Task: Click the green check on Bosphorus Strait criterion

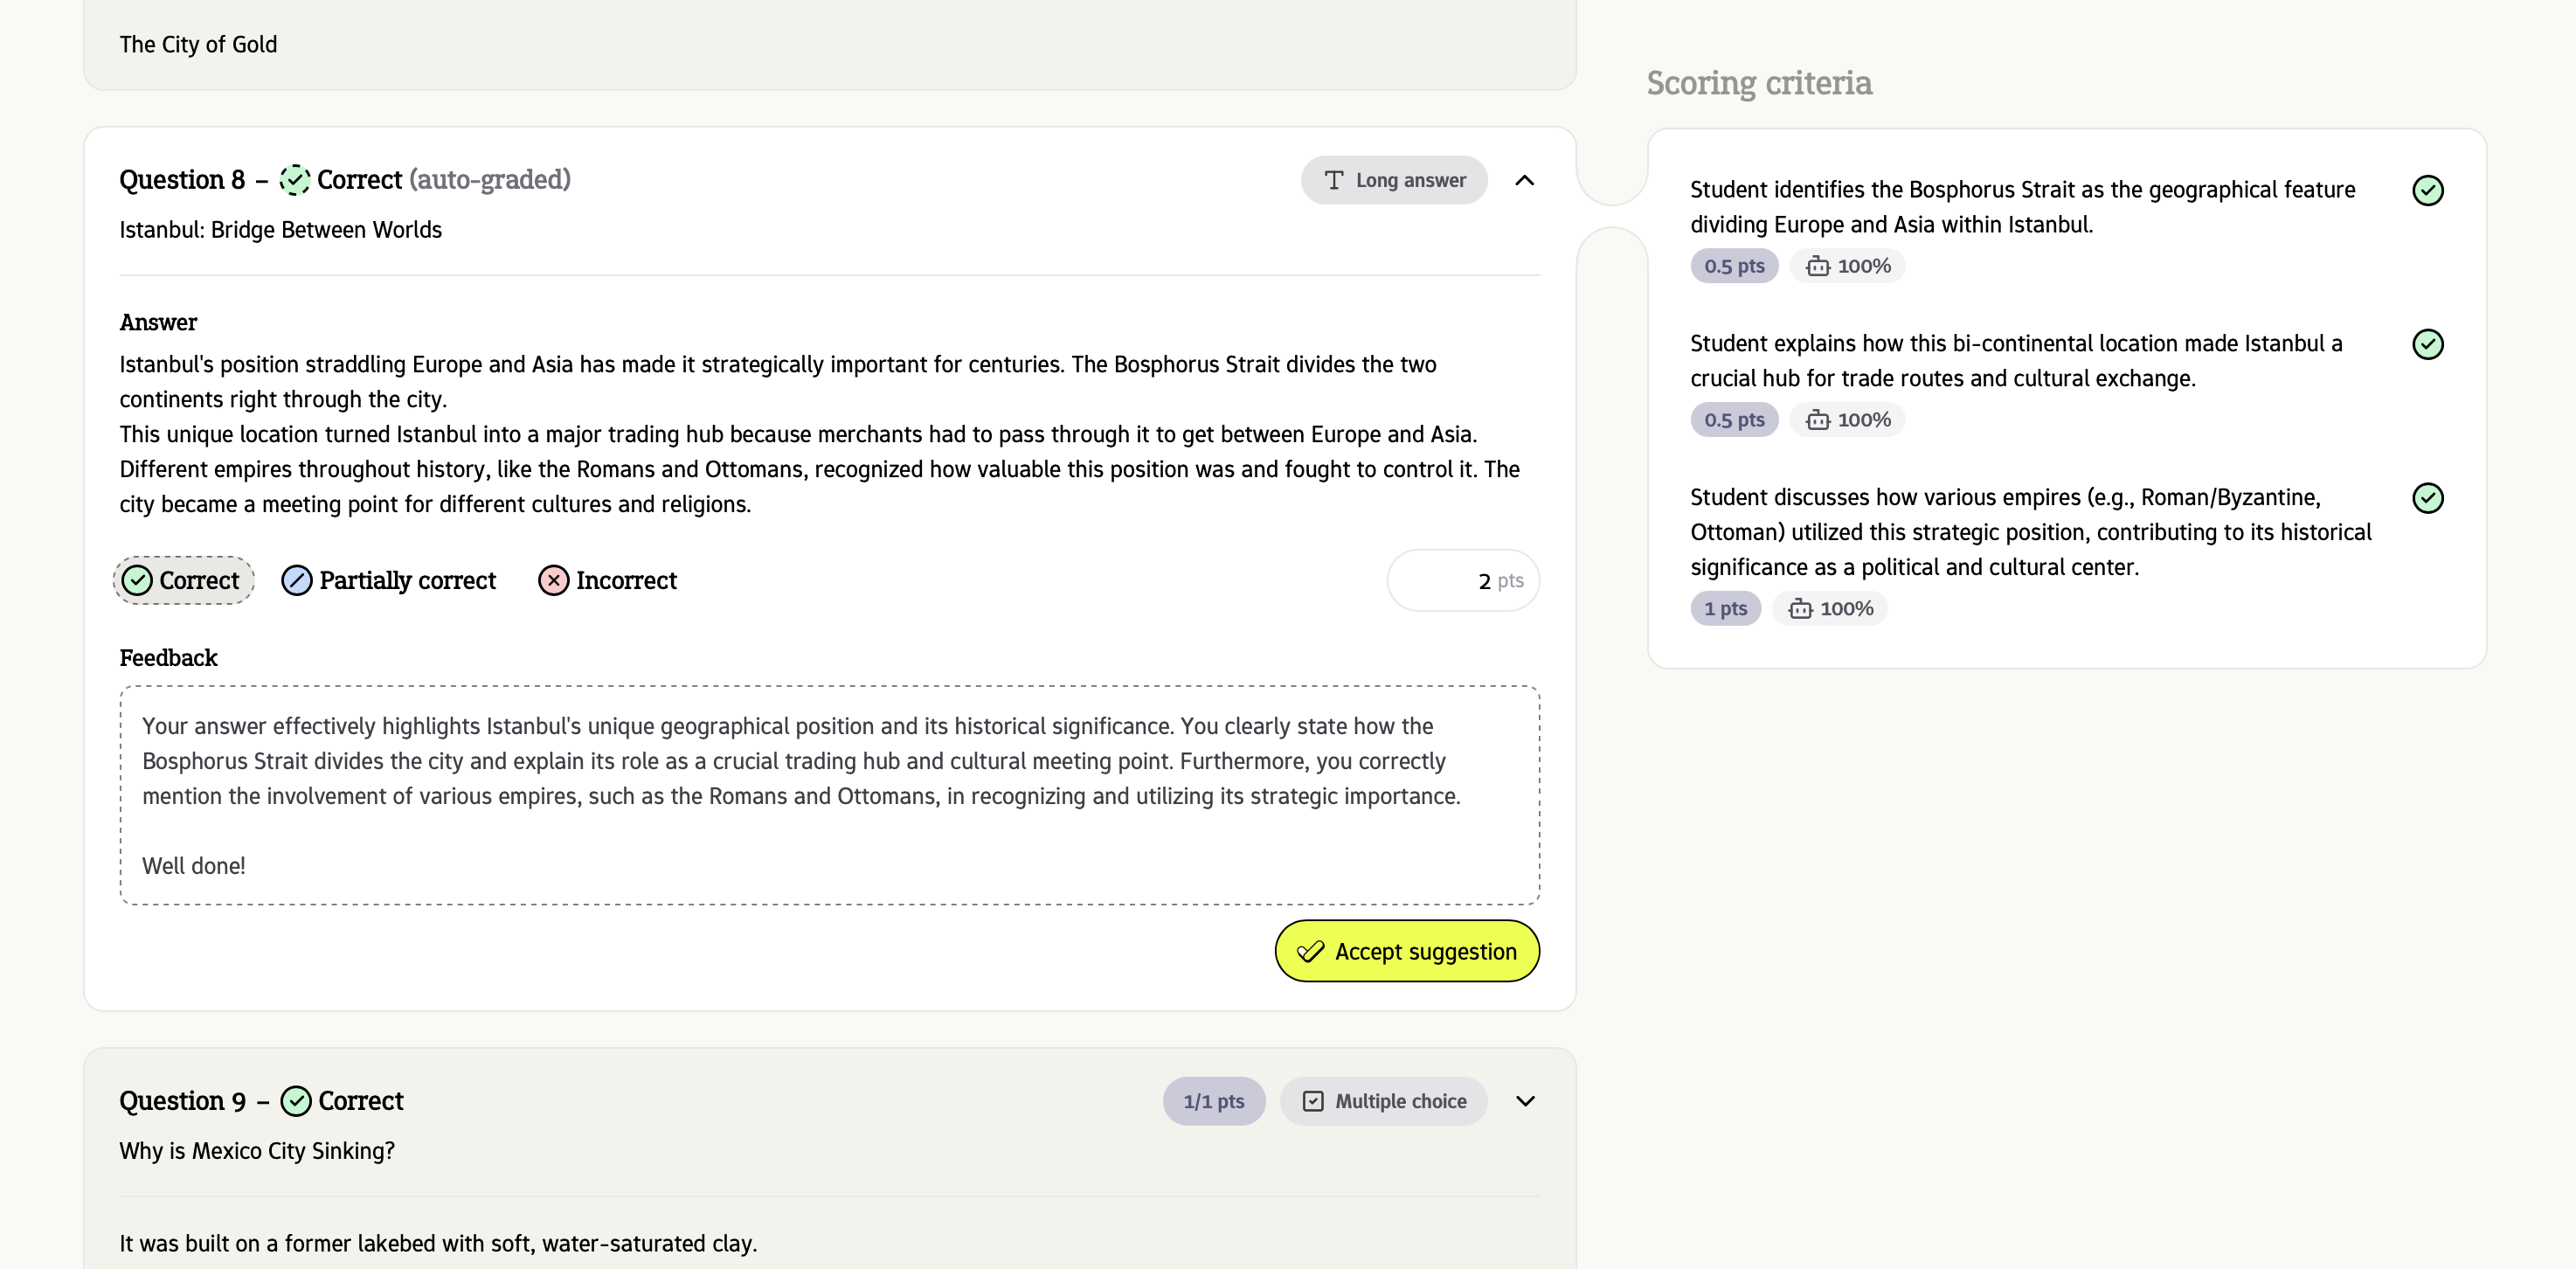Action: [2427, 190]
